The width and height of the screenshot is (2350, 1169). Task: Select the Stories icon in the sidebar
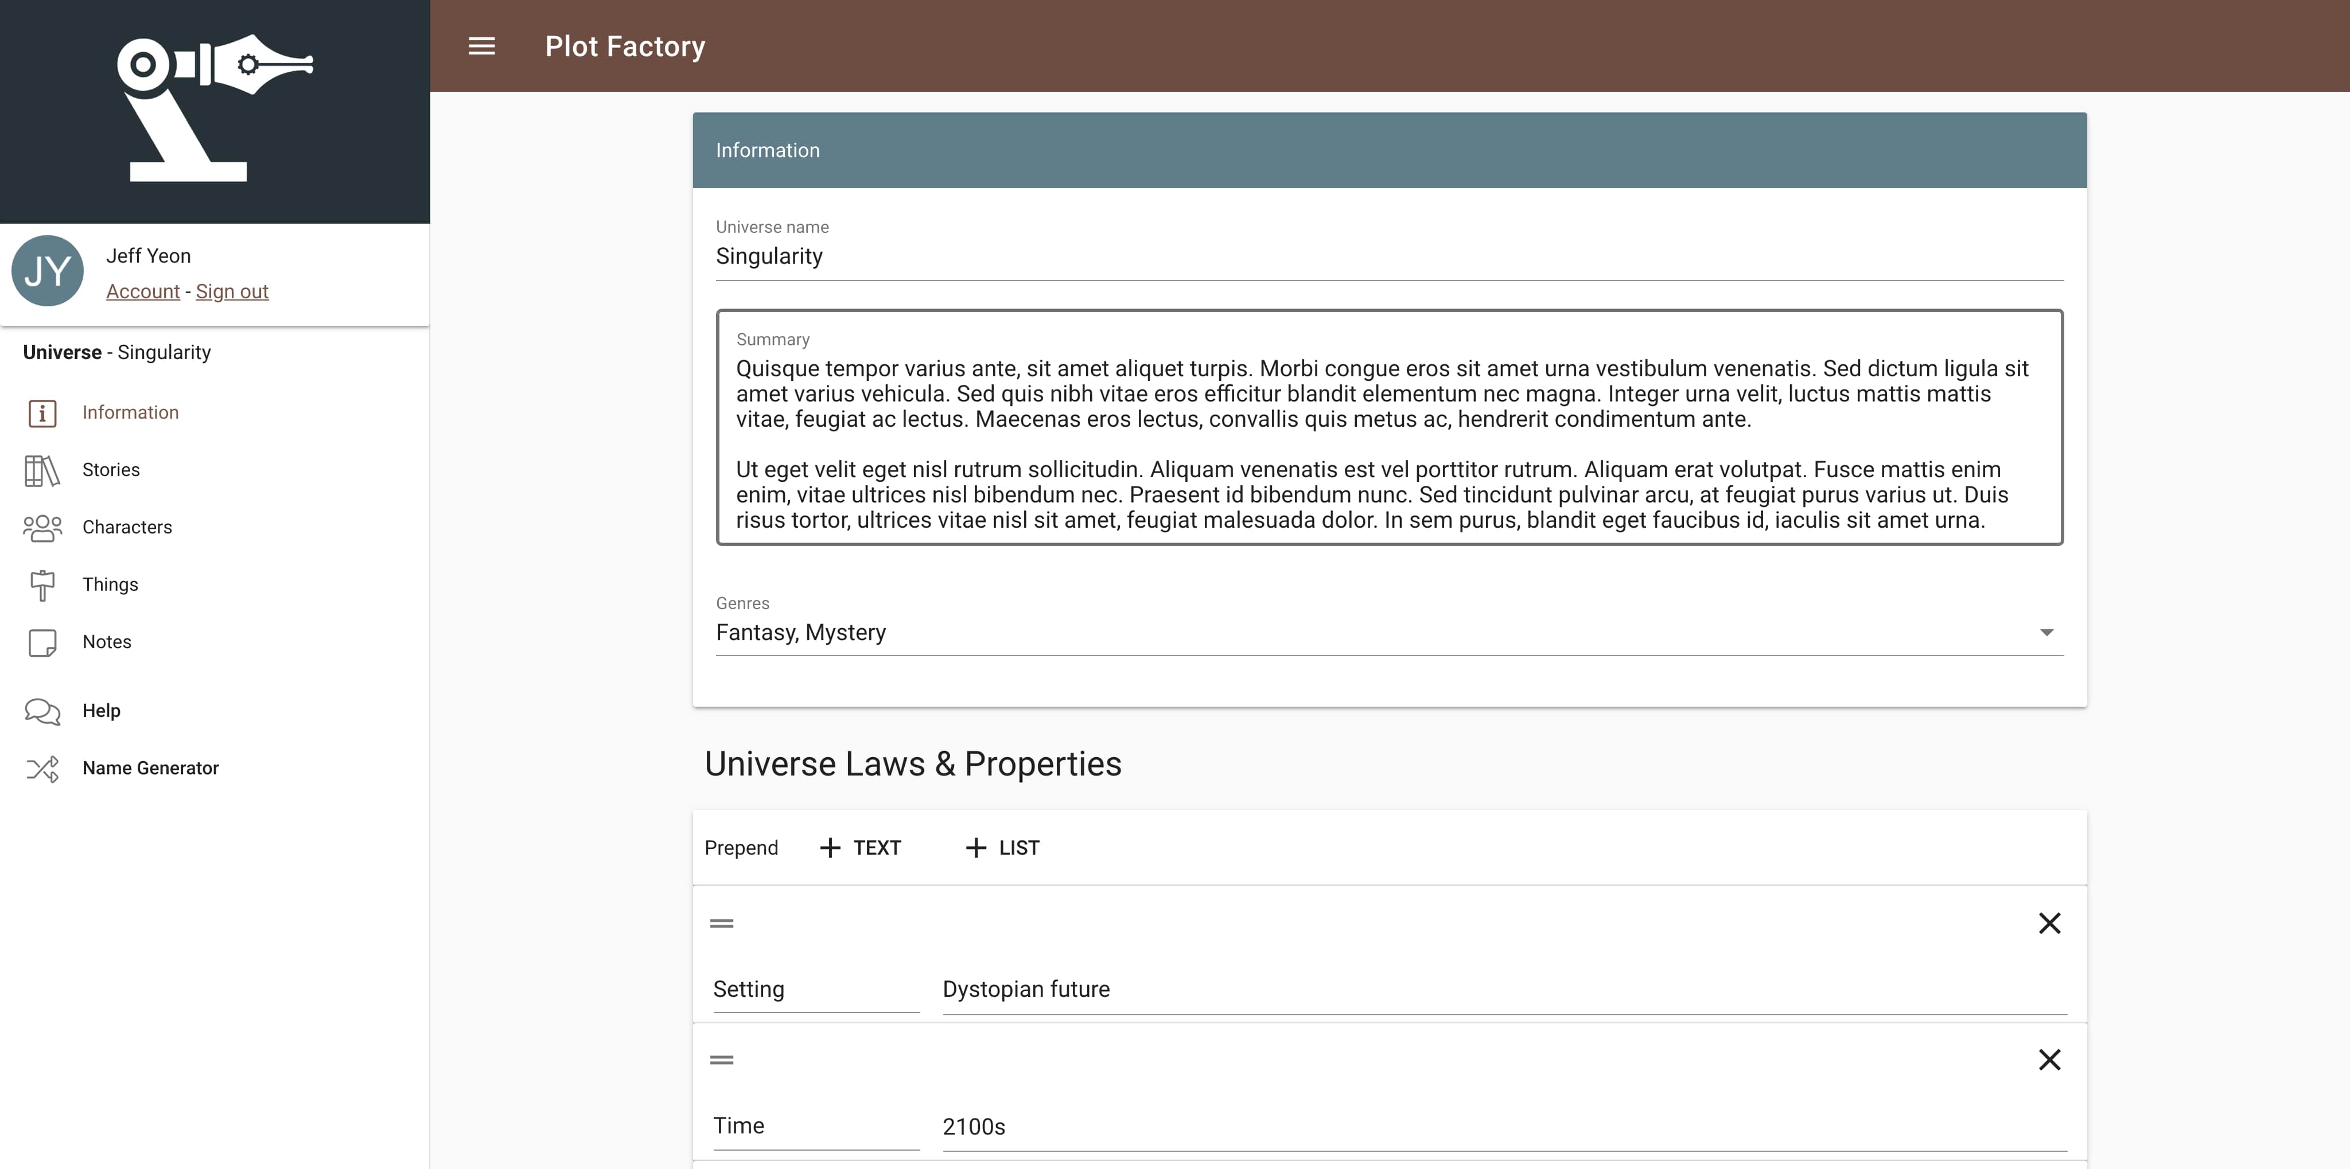point(42,470)
